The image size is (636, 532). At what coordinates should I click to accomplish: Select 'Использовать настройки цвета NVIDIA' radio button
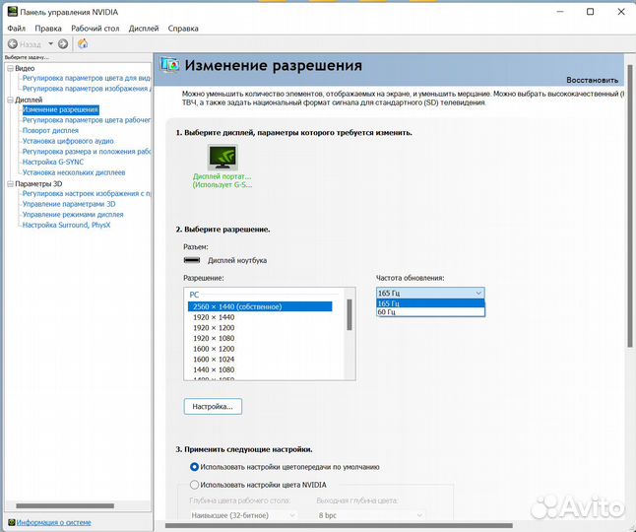(194, 485)
